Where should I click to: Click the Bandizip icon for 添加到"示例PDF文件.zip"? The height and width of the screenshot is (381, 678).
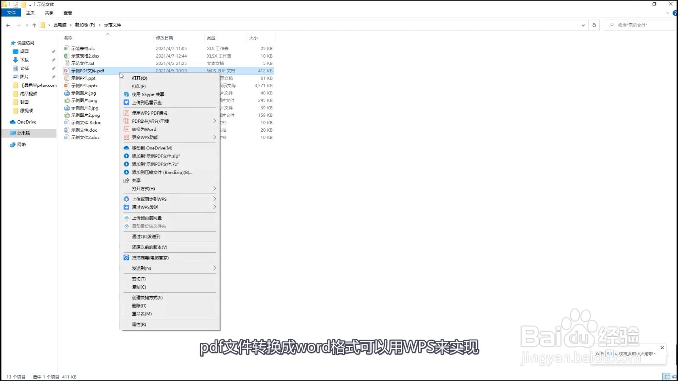(126, 156)
